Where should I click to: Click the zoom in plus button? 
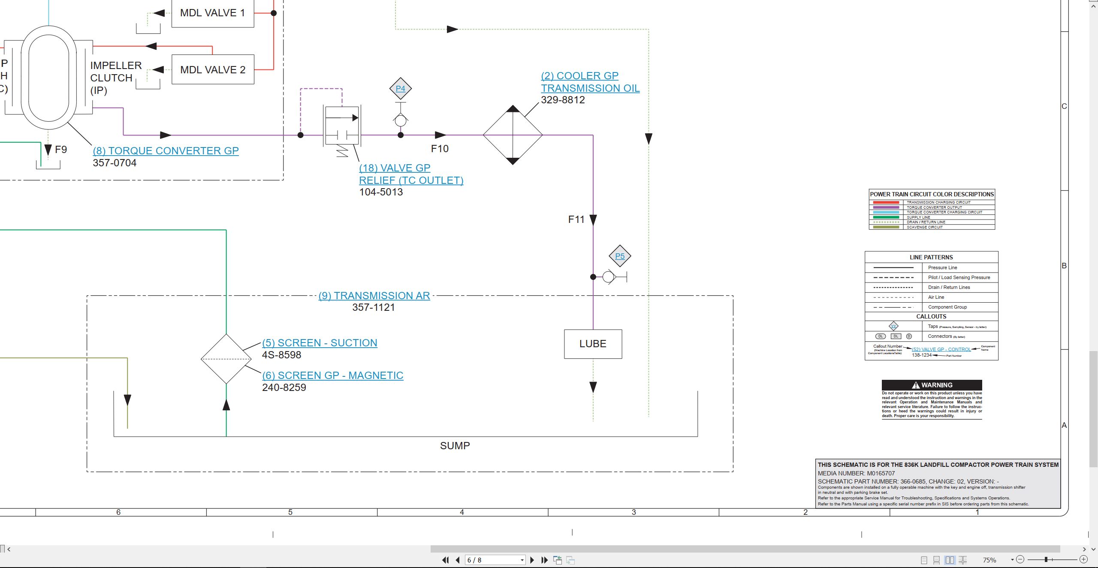pyautogui.click(x=1083, y=559)
